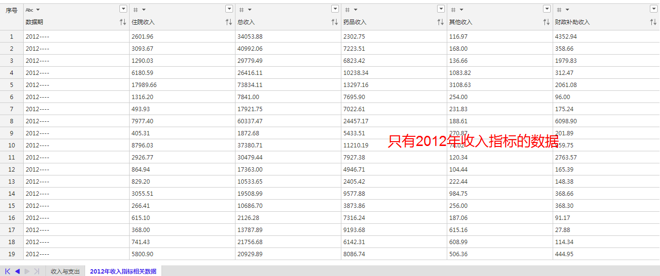Open the filter dropdown box for 药品收入 column
This screenshot has height=276, width=660.
440,9
